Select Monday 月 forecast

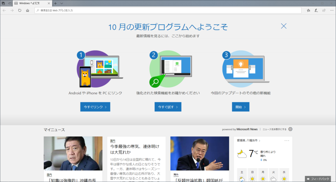point(263,175)
